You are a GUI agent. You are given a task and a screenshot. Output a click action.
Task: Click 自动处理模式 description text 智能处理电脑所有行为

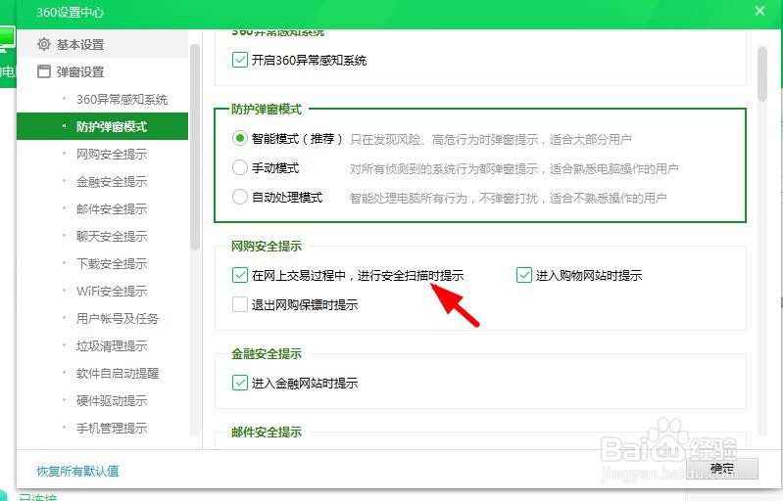click(x=509, y=198)
